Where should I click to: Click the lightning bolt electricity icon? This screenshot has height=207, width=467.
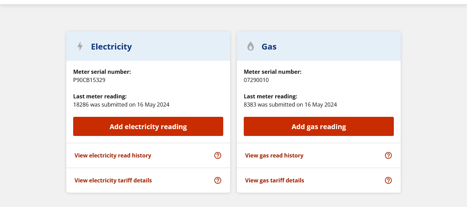(x=80, y=46)
